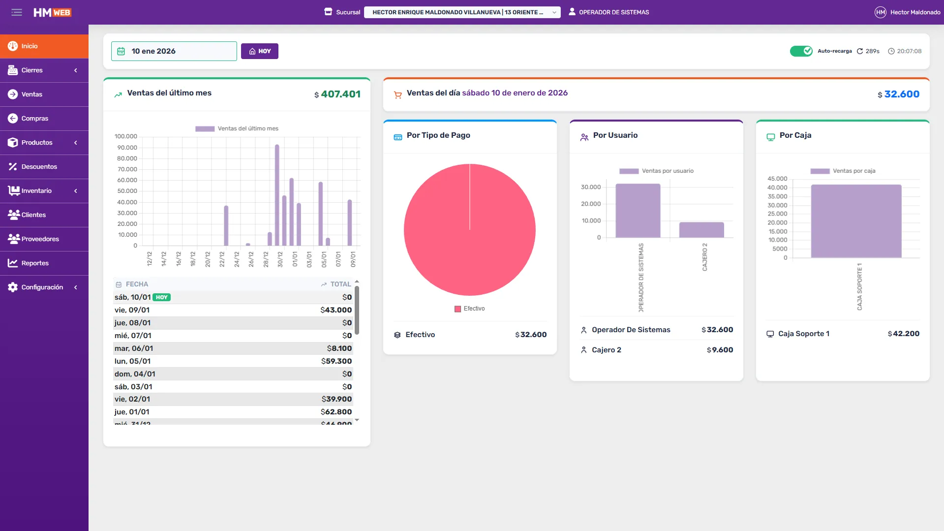Open the Hector Maldonado user name
This screenshot has height=531, width=944.
[915, 12]
